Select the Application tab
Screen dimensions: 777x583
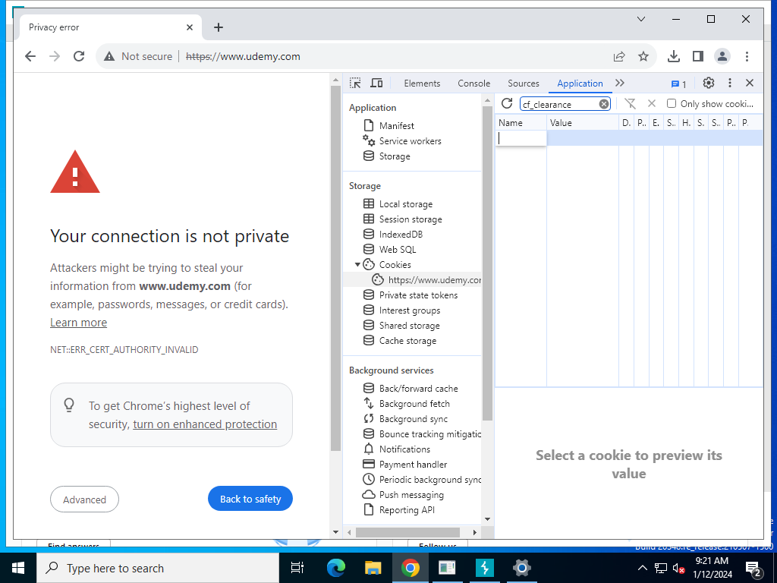(x=580, y=84)
